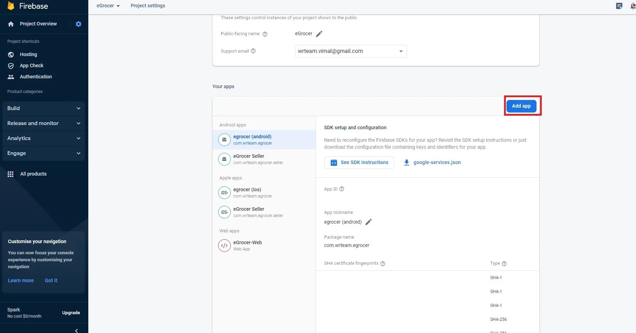The width and height of the screenshot is (636, 333).
Task: Edit public-facing name pencil icon
Action: tap(319, 34)
